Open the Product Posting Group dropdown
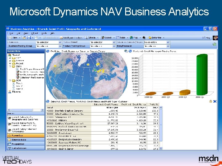This screenshot has width=222, height=166. click(114, 46)
